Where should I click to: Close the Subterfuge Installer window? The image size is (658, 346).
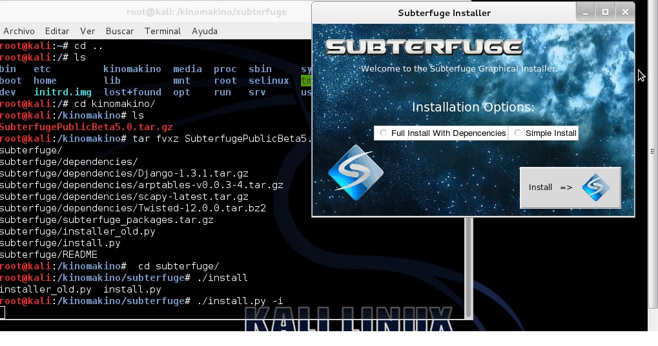click(x=624, y=12)
